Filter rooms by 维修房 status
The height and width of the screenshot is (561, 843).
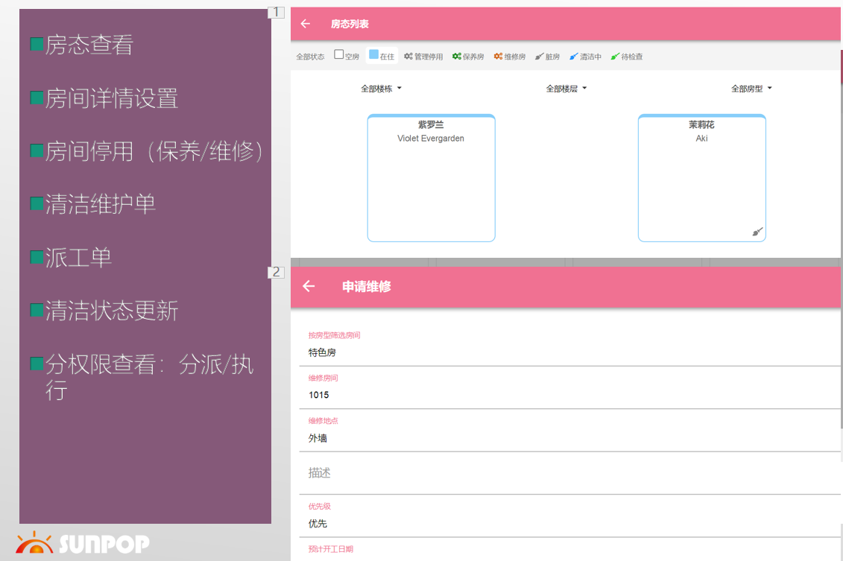tap(510, 57)
